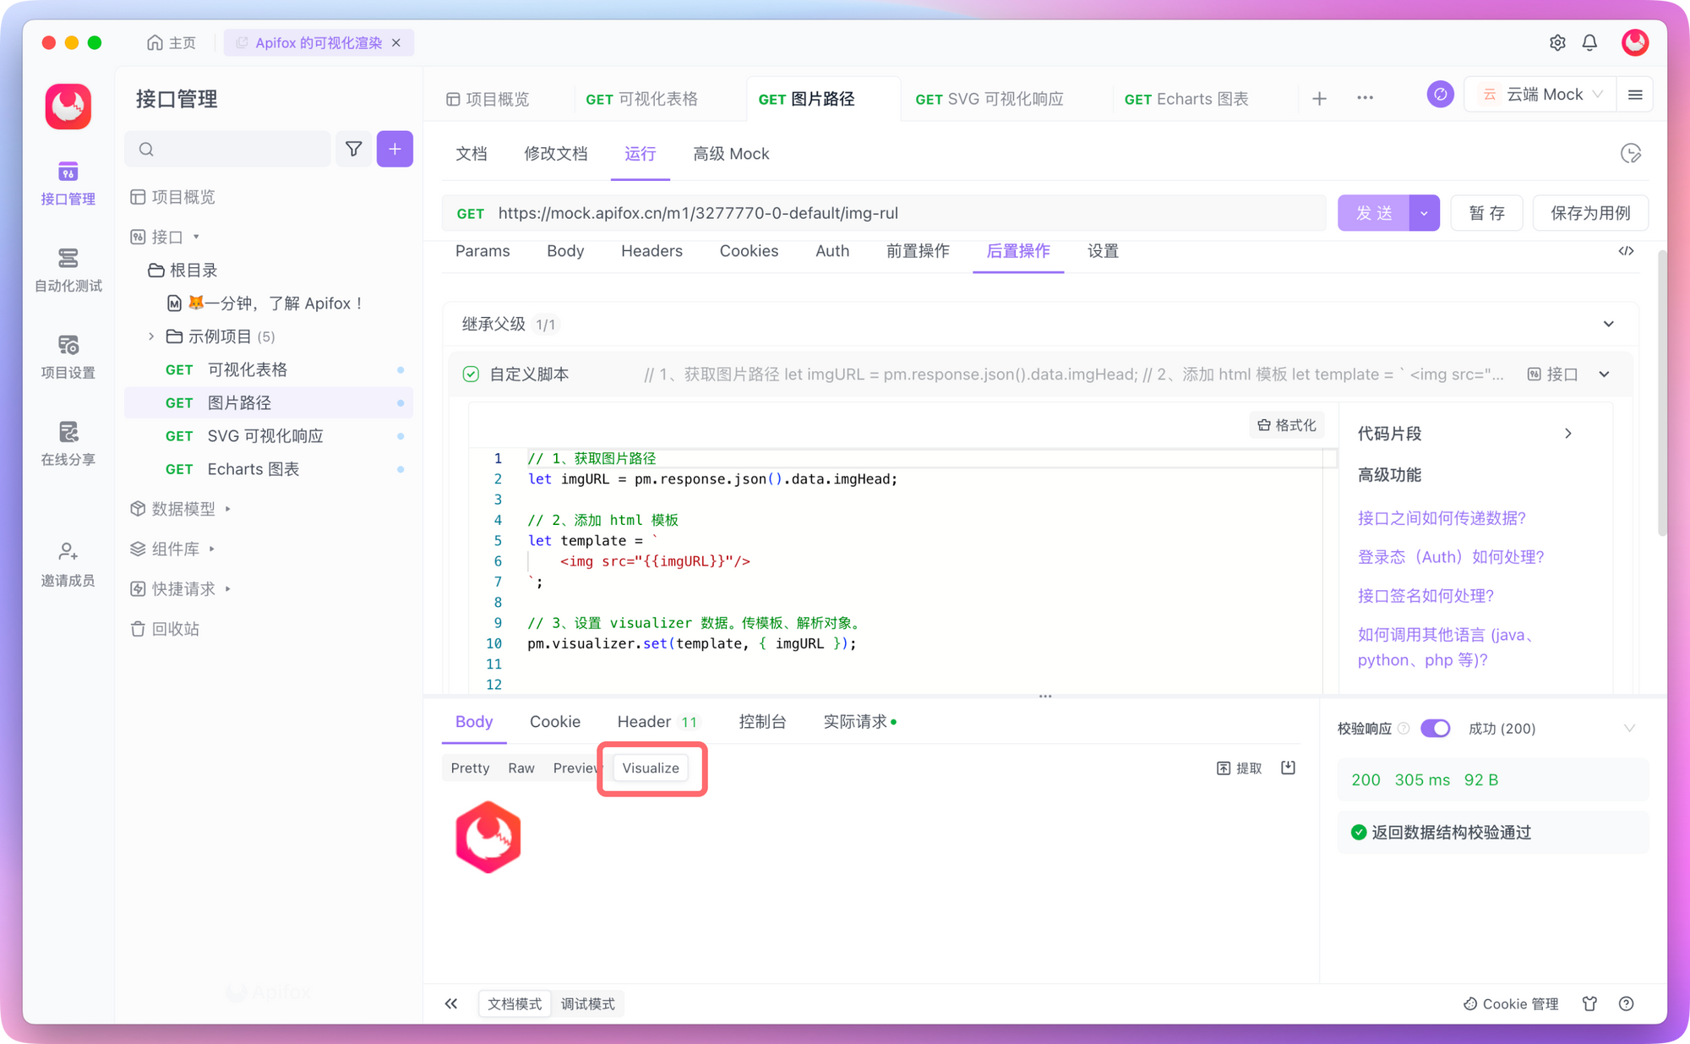Open the notifications bell
This screenshot has width=1690, height=1044.
coord(1589,42)
